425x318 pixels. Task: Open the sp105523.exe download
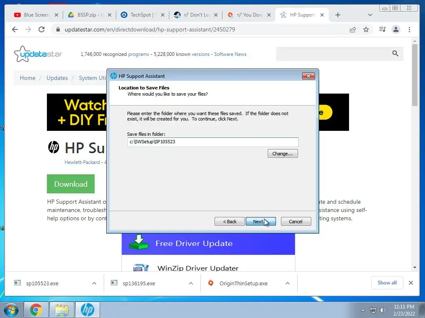[42, 283]
